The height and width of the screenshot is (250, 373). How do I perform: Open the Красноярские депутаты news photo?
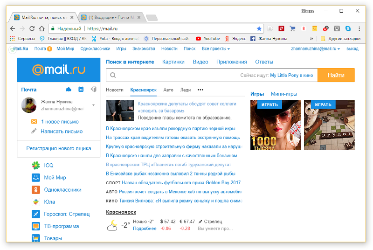(120, 111)
